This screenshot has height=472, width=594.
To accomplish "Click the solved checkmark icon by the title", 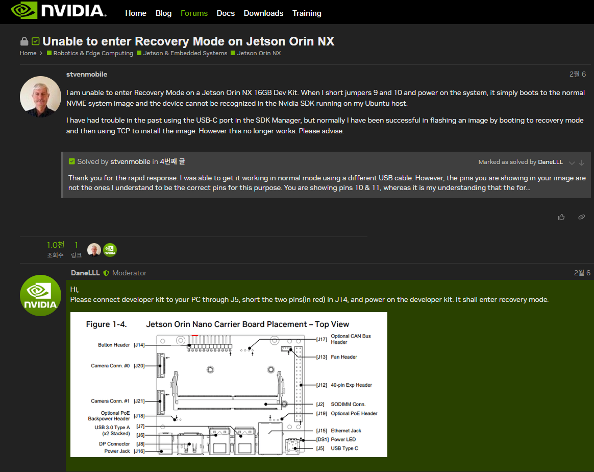I will tap(36, 41).
